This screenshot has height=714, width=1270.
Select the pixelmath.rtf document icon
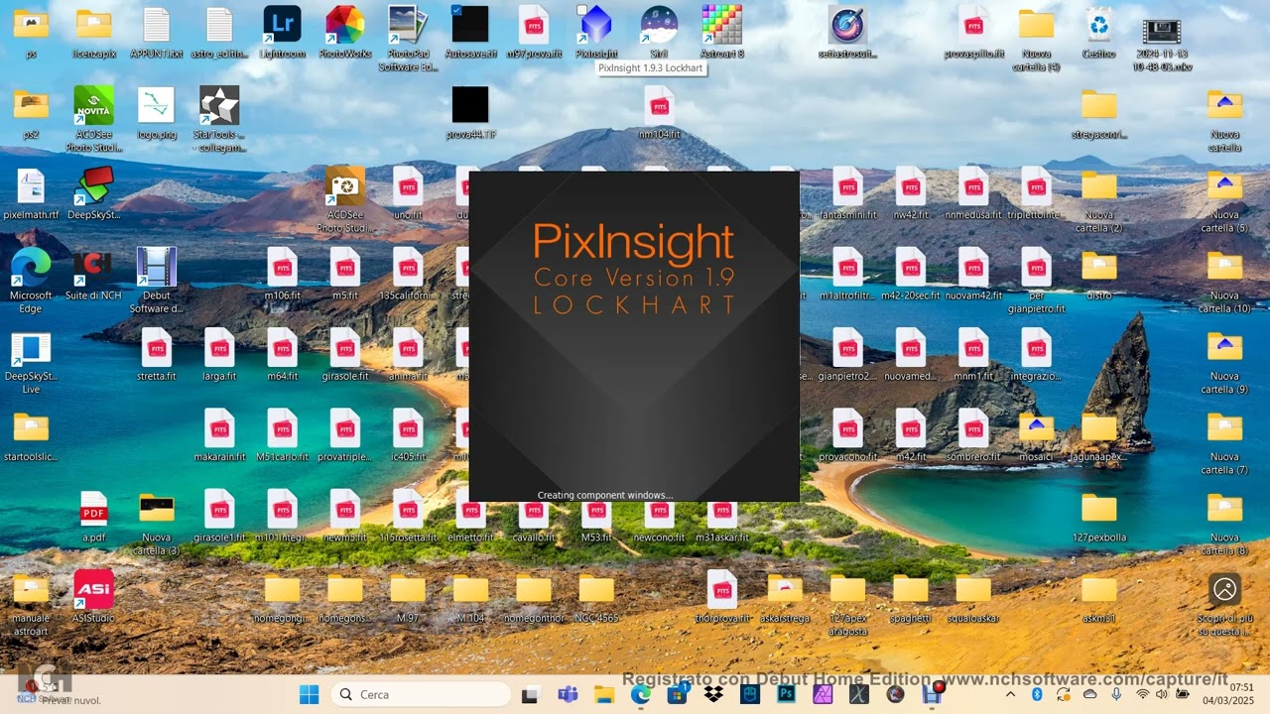(x=31, y=186)
